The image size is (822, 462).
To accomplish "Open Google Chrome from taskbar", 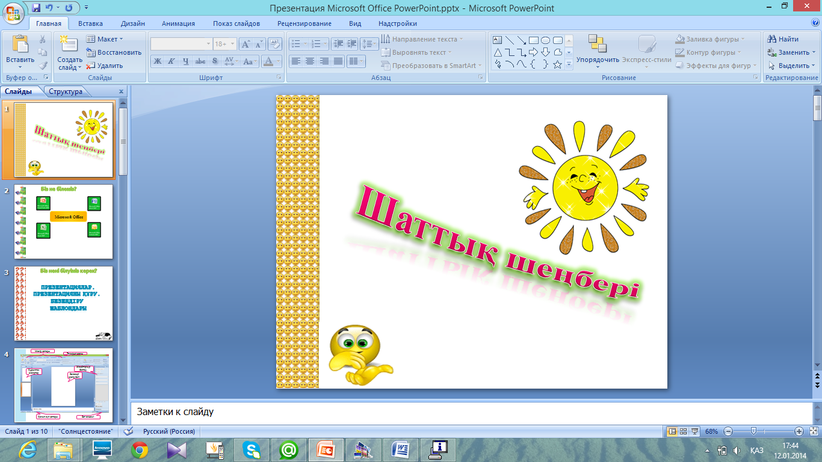I will point(140,449).
